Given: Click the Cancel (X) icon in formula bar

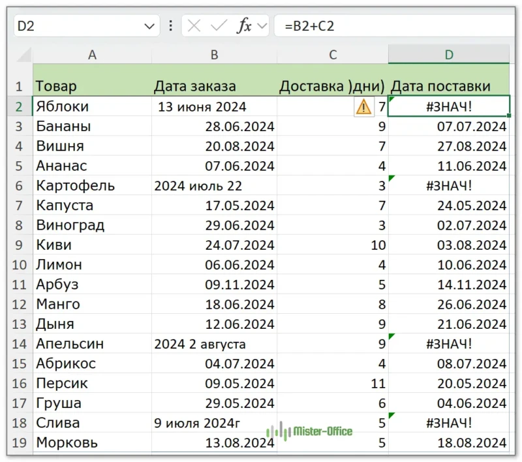Looking at the screenshot, I should tap(194, 26).
